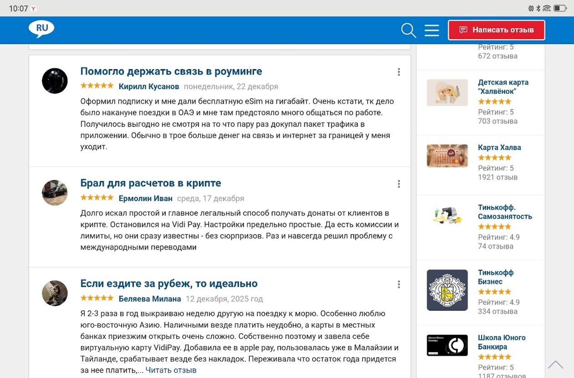This screenshot has width=574, height=378.
Task: Click the Карта Халва card thumbnail
Action: coord(447,156)
